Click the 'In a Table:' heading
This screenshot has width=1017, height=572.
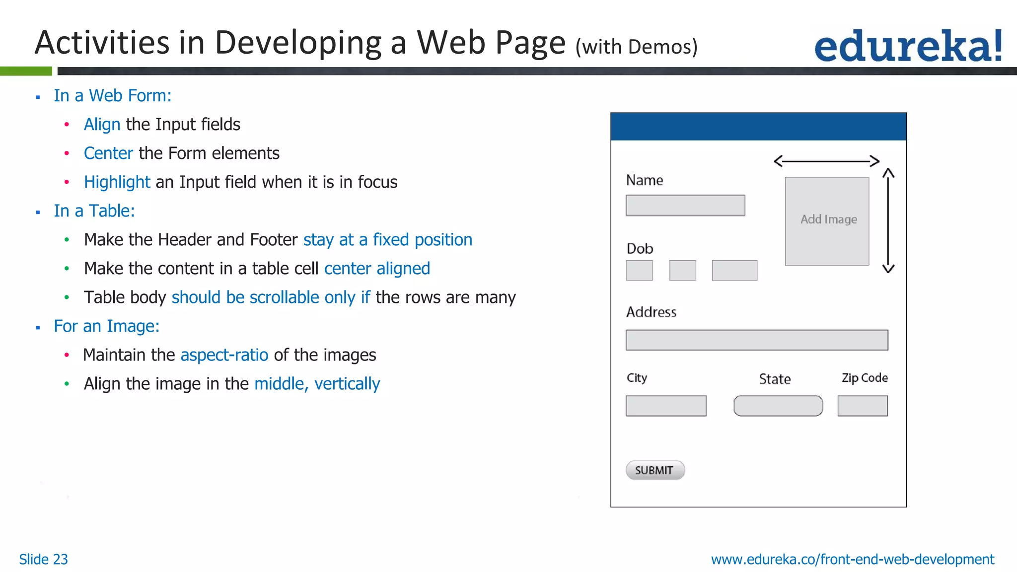point(94,211)
